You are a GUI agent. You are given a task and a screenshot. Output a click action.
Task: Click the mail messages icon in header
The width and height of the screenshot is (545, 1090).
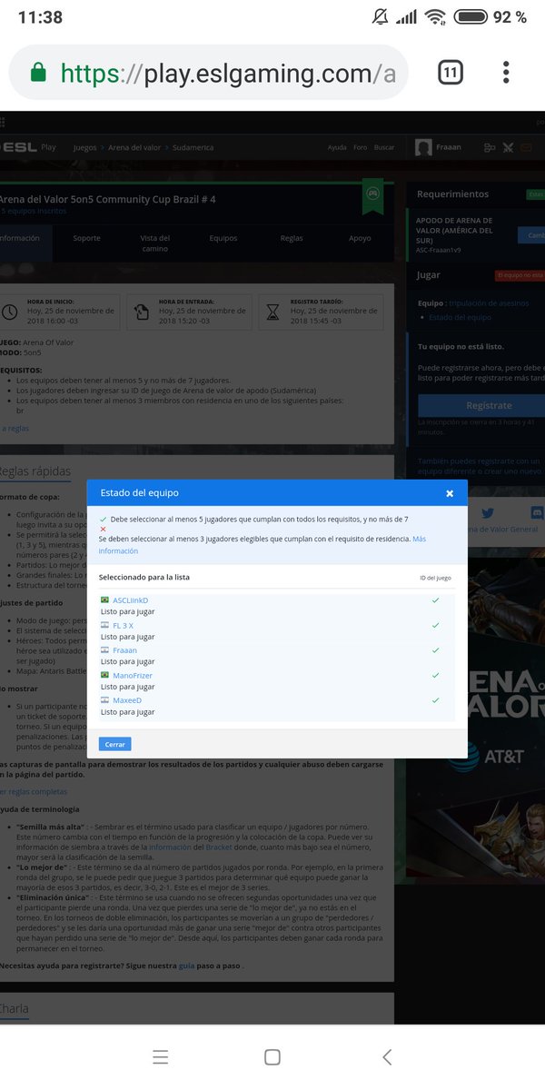[526, 147]
